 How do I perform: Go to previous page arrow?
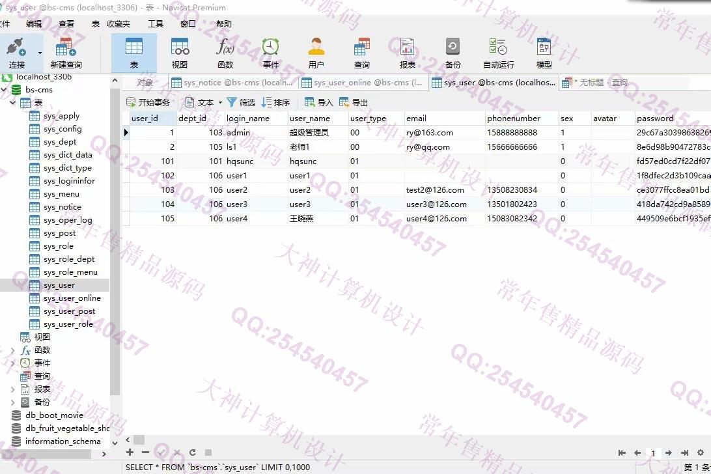(x=637, y=453)
